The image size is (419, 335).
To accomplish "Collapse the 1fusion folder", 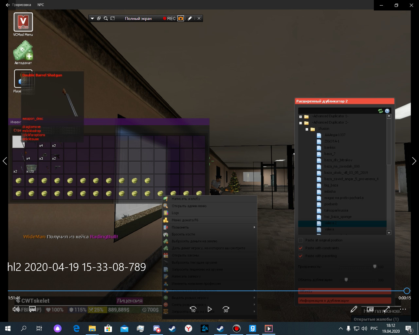I will (307, 129).
